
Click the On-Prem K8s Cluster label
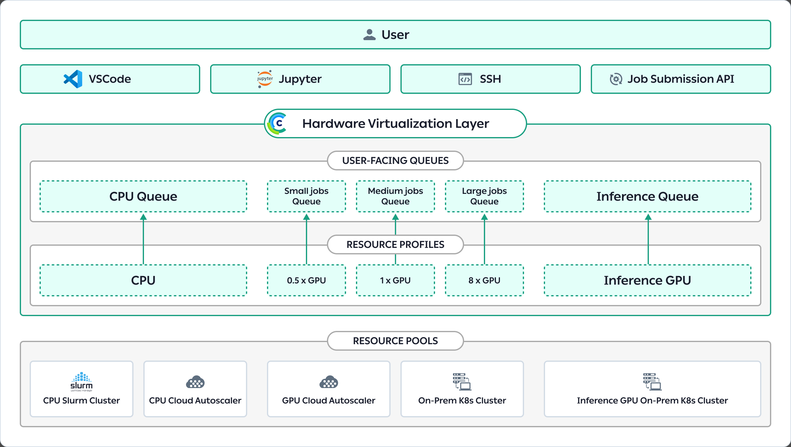tap(462, 400)
